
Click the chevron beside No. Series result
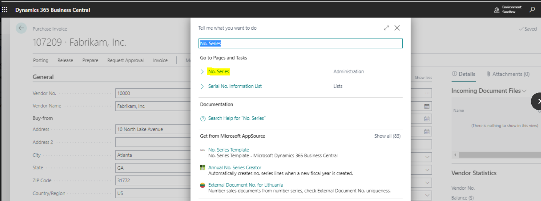coord(202,72)
